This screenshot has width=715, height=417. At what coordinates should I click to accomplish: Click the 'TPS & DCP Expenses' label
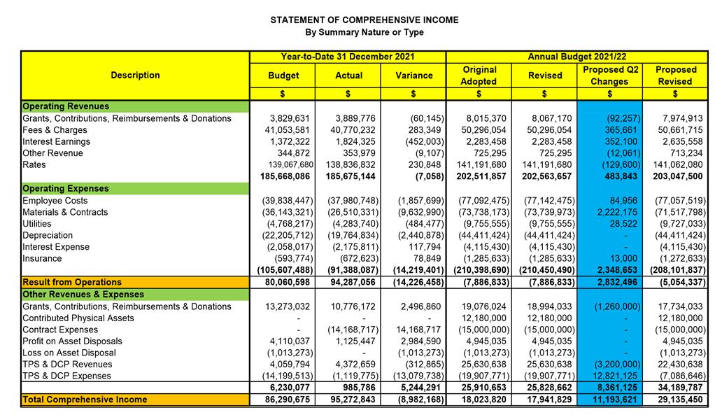66,376
